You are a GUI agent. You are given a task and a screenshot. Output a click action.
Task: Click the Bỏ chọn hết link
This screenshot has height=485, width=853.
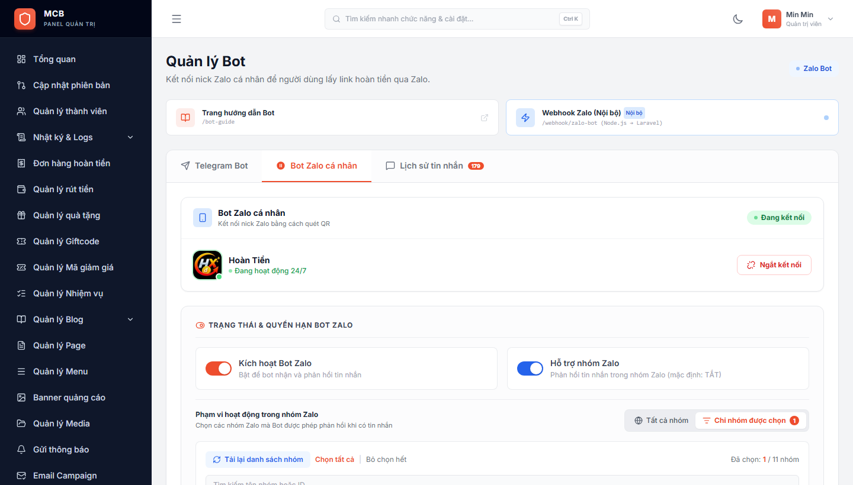386,460
